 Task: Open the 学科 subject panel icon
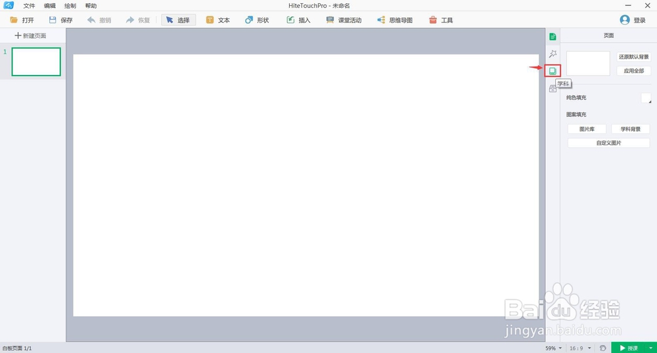tap(553, 71)
